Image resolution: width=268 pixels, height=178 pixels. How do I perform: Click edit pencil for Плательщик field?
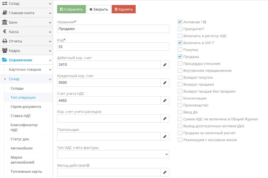click(165, 136)
